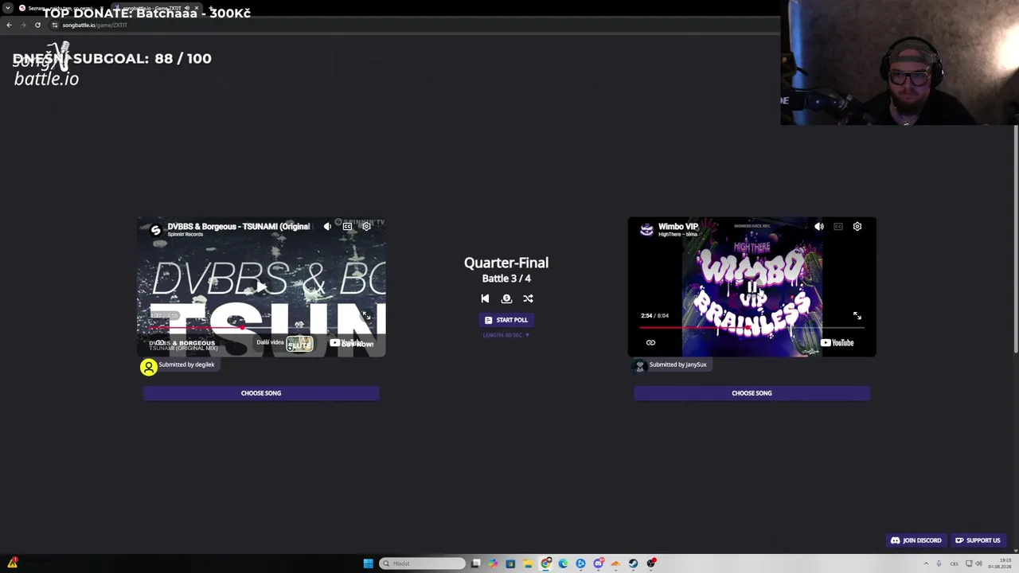
Task: Open Task View on the taskbar
Action: pyautogui.click(x=475, y=563)
